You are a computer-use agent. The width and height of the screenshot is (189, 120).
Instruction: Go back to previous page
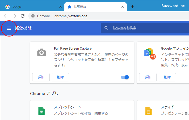[6, 16]
